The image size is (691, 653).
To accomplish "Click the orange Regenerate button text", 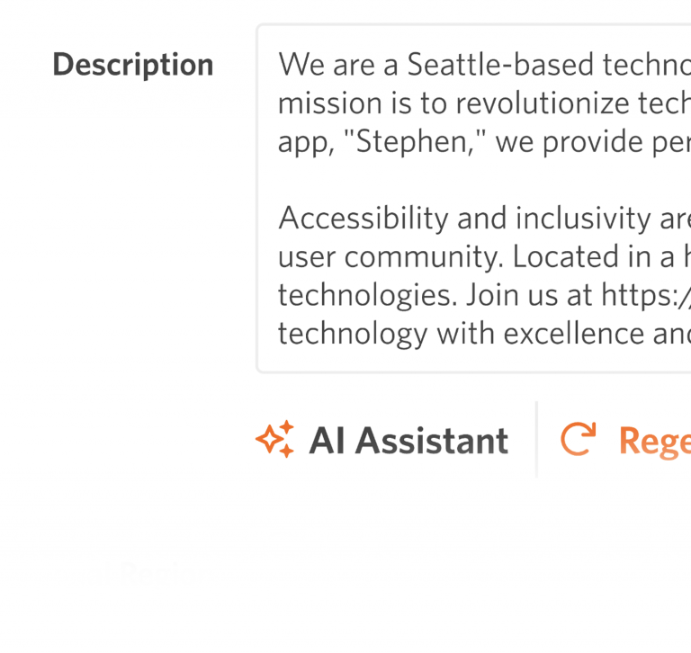I will (654, 441).
